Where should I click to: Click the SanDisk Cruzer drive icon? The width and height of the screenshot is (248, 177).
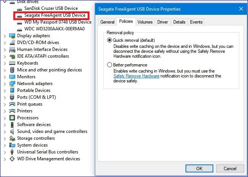click(19, 8)
